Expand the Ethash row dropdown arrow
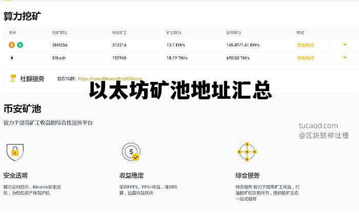This screenshot has height=215, width=359. pos(345,58)
